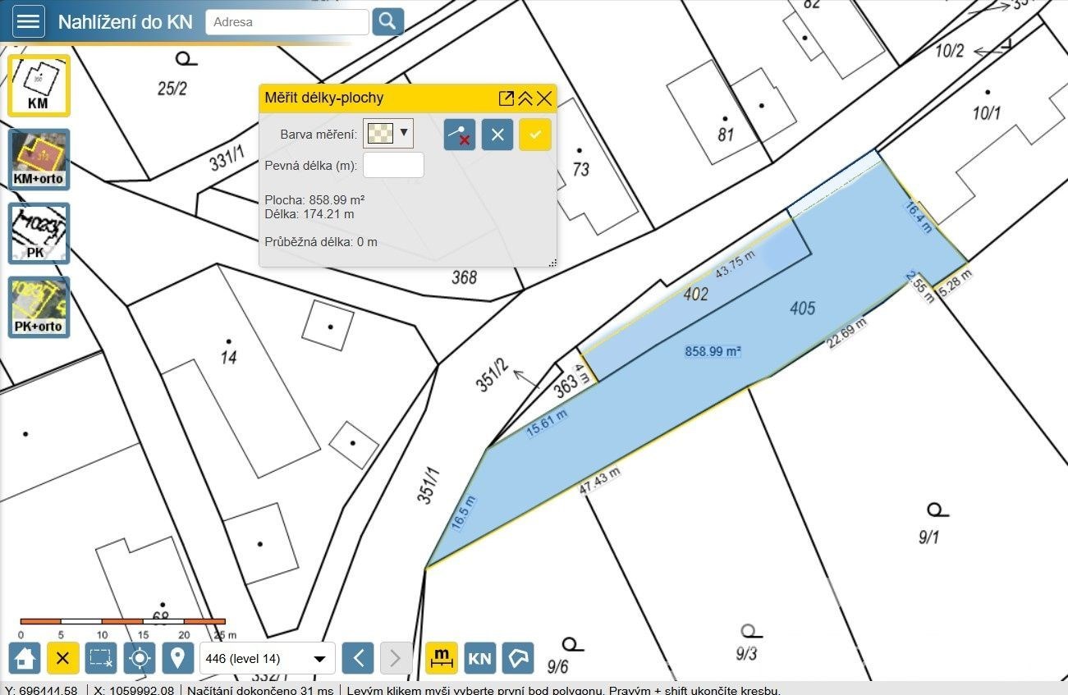Switch to the KM map layer
Screen dimensions: 1068x695
(39, 85)
